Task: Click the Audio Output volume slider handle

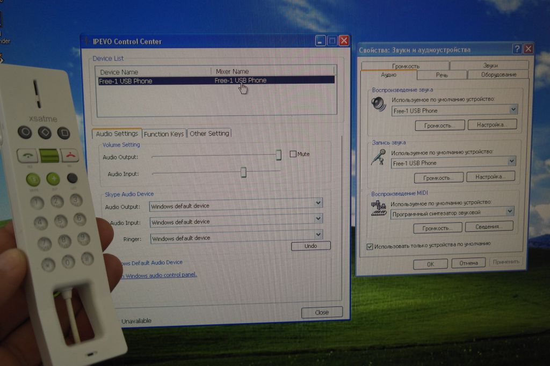Action: tap(279, 155)
